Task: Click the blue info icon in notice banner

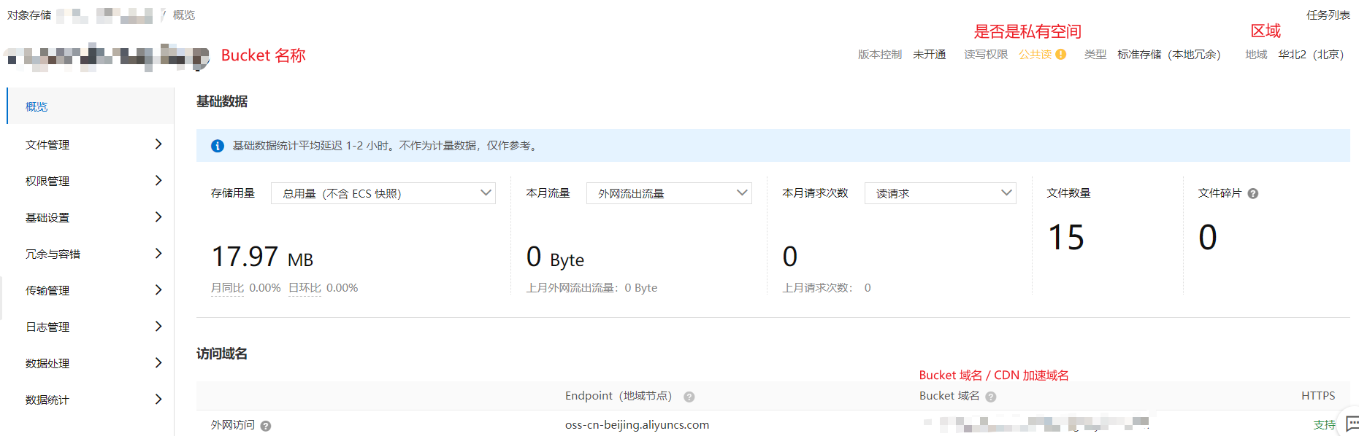Action: [x=218, y=146]
